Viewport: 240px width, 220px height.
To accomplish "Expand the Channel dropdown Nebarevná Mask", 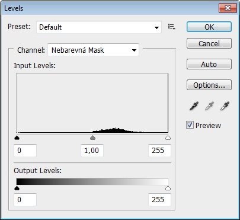I will (94, 50).
